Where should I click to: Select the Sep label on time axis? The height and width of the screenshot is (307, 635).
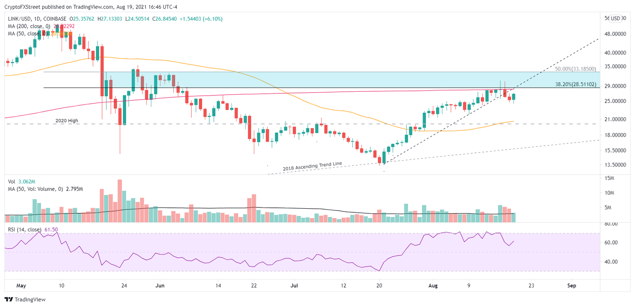(x=571, y=286)
